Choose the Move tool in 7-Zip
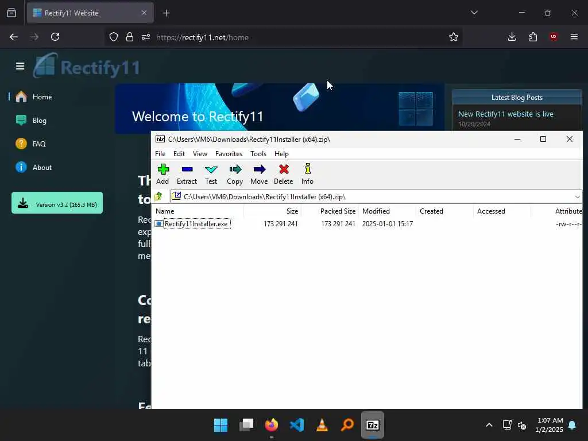The height and width of the screenshot is (441, 588). 259,174
